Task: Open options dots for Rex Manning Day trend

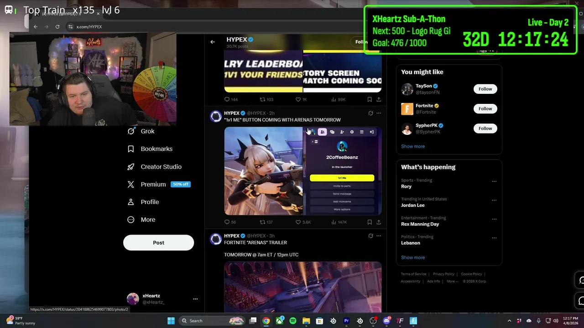Action: pos(494,219)
